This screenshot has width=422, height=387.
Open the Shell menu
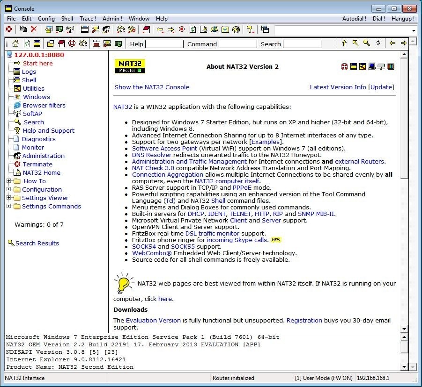pyautogui.click(x=67, y=19)
